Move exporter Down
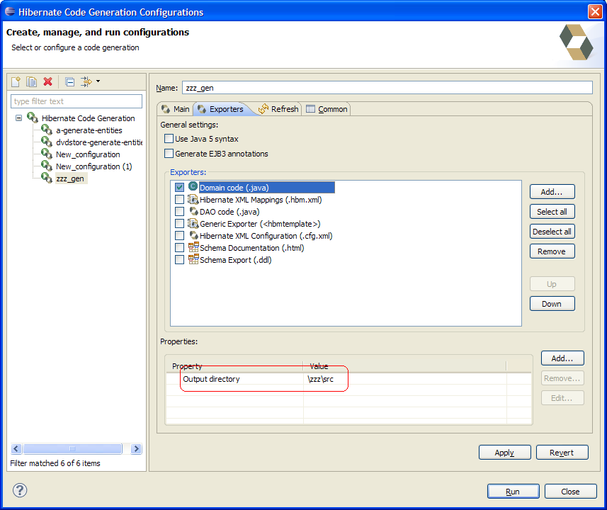This screenshot has width=607, height=510. (x=552, y=304)
